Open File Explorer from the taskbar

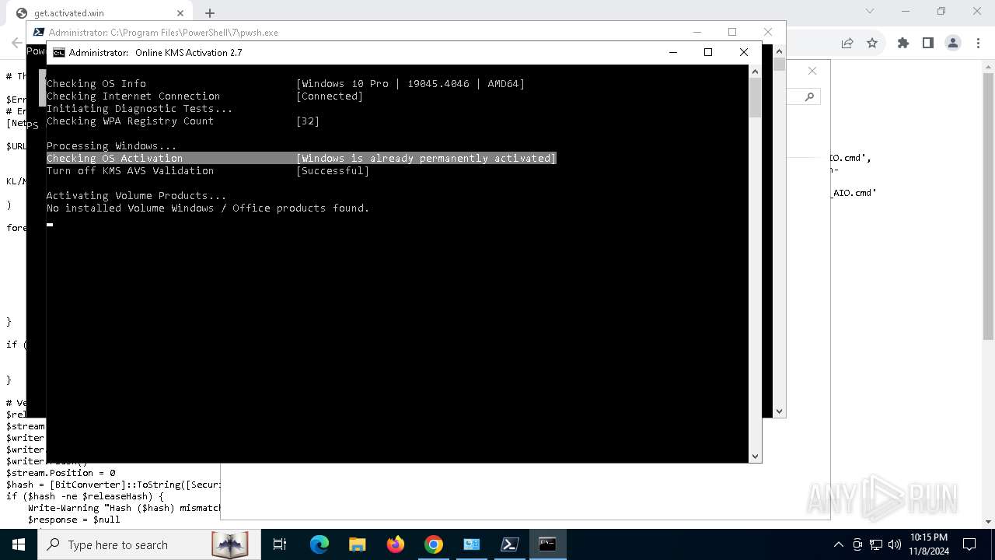tap(358, 544)
